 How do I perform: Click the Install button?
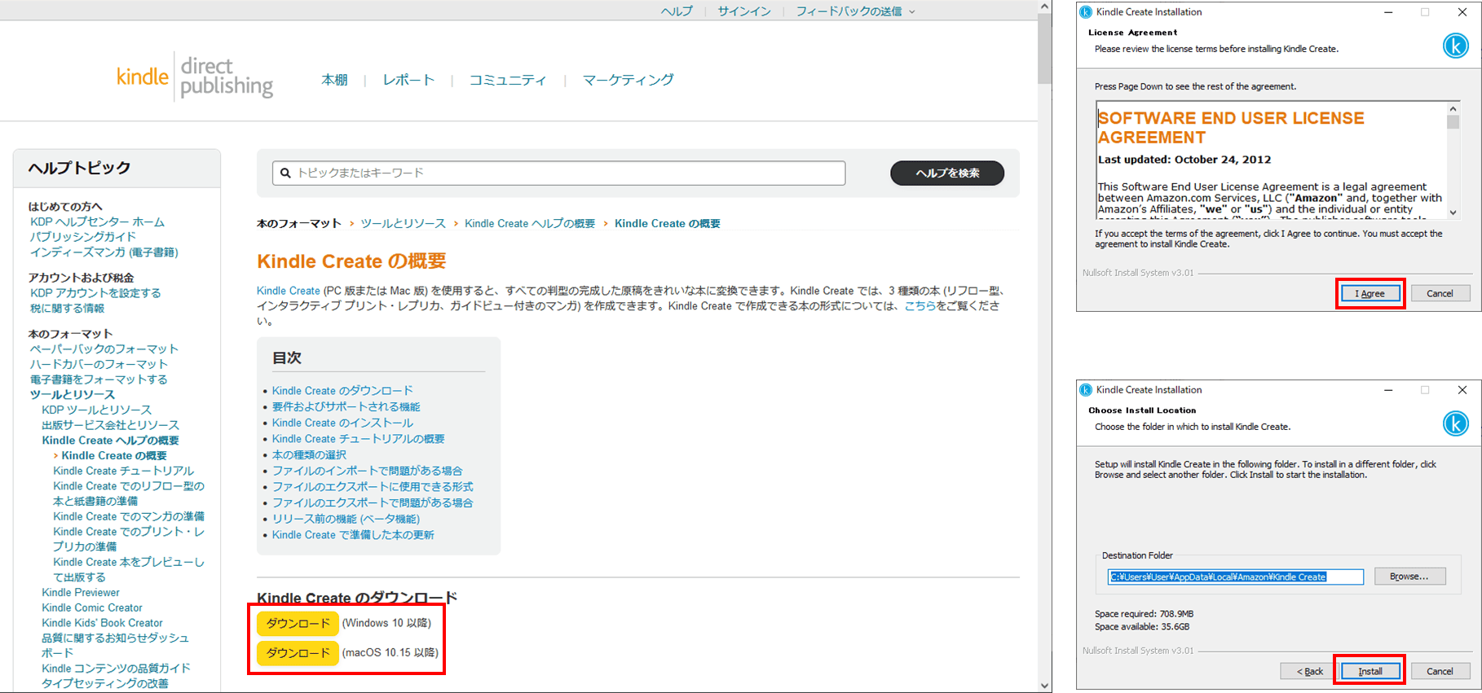(x=1370, y=671)
